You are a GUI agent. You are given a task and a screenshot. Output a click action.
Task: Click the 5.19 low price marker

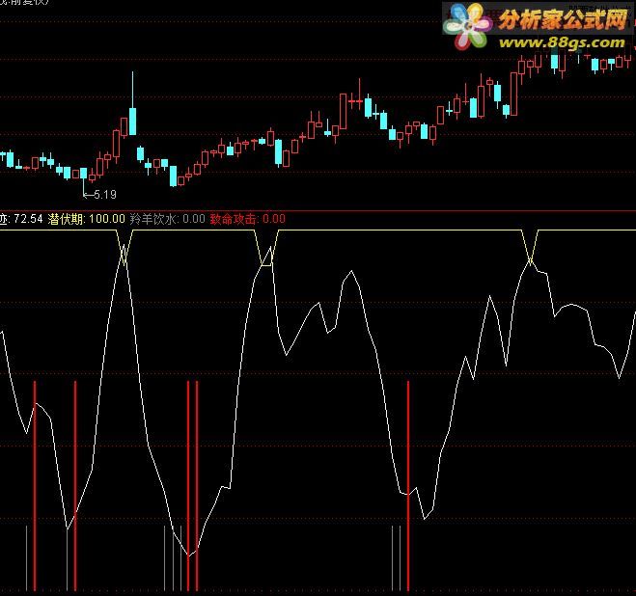[104, 195]
